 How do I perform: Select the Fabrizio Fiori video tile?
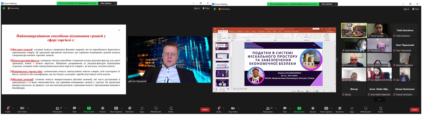pos(354,60)
